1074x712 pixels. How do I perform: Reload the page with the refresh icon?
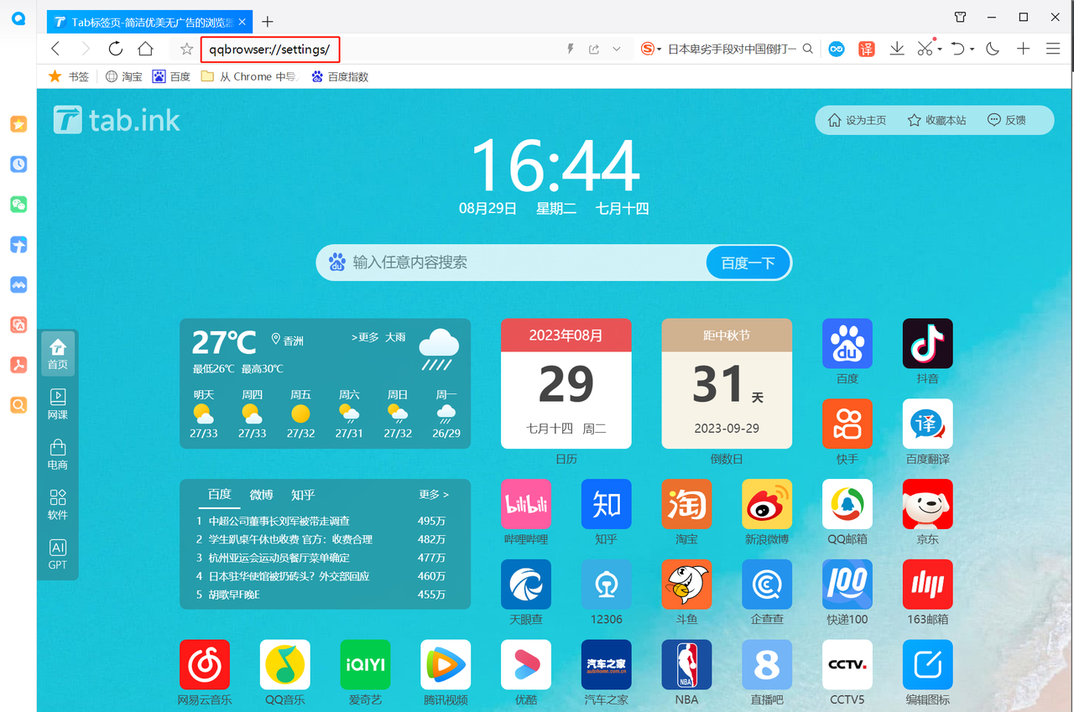[x=116, y=49]
